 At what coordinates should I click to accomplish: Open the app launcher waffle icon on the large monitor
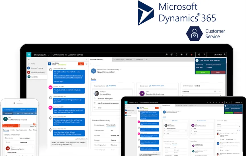pyautogui.click(x=29, y=55)
